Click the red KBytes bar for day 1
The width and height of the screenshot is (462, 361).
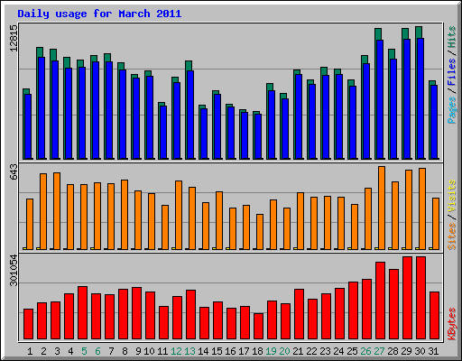coord(28,324)
